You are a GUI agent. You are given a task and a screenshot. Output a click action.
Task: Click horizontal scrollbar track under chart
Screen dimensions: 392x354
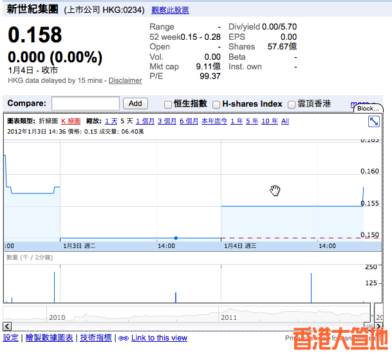pyautogui.click(x=187, y=326)
